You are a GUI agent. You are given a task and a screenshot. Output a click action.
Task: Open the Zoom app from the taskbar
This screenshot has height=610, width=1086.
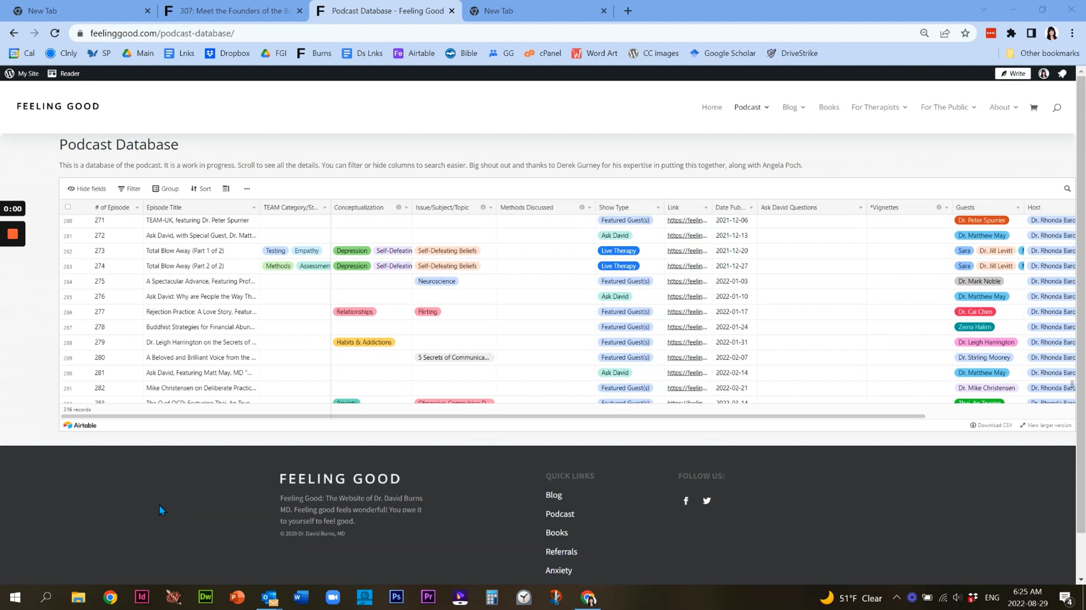coord(333,597)
